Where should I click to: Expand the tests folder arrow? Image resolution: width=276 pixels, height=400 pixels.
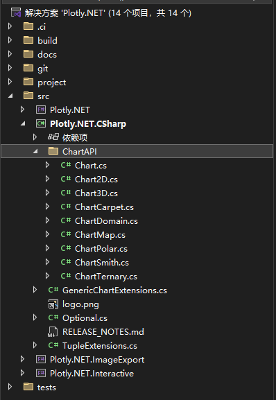pos(10,386)
